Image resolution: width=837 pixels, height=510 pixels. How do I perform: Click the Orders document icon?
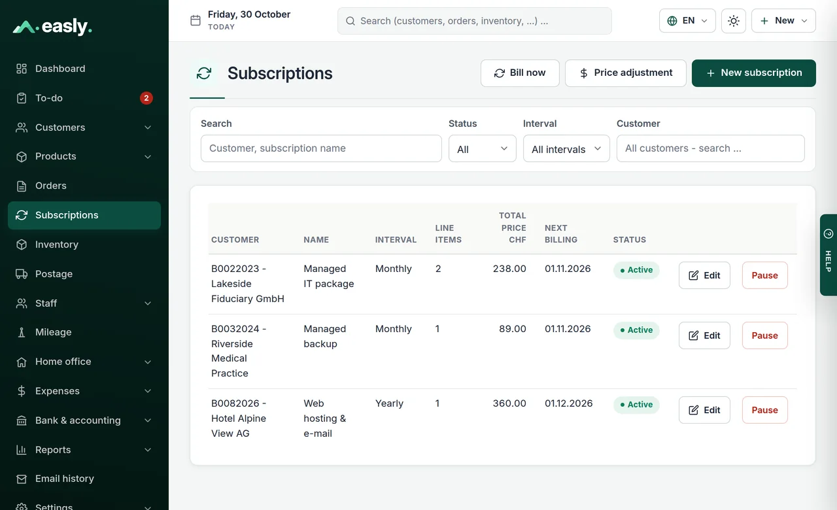point(22,186)
